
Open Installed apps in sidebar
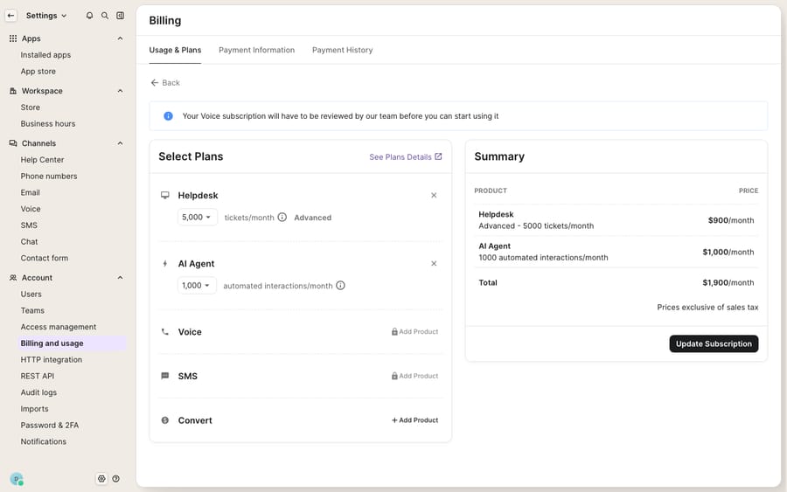click(45, 55)
